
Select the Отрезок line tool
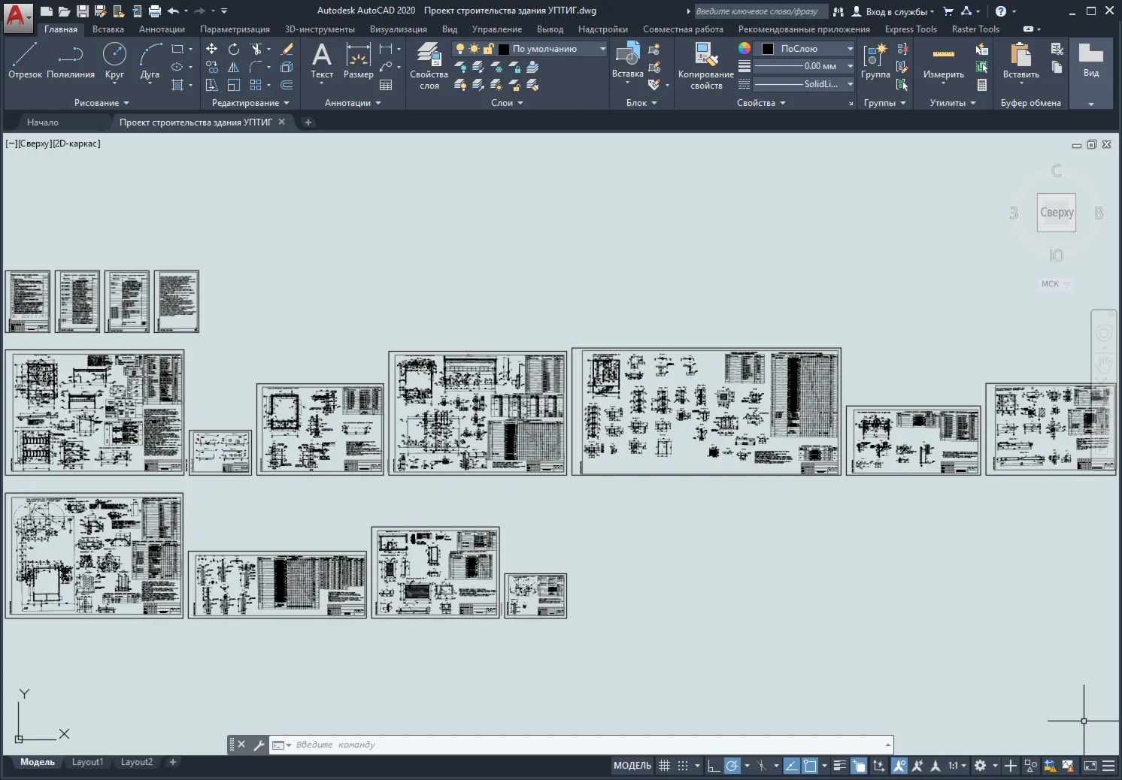click(25, 60)
